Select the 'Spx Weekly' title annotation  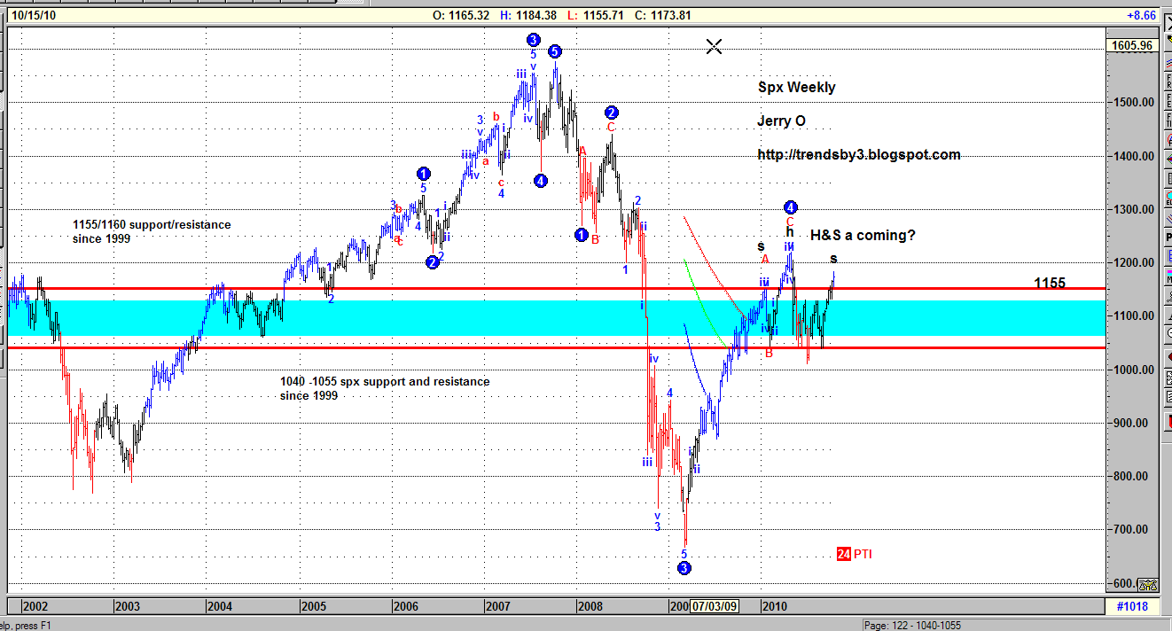pyautogui.click(x=796, y=87)
